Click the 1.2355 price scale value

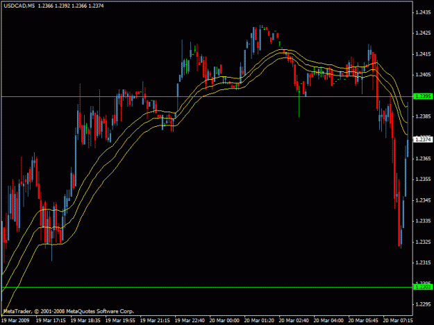[x=423, y=179]
